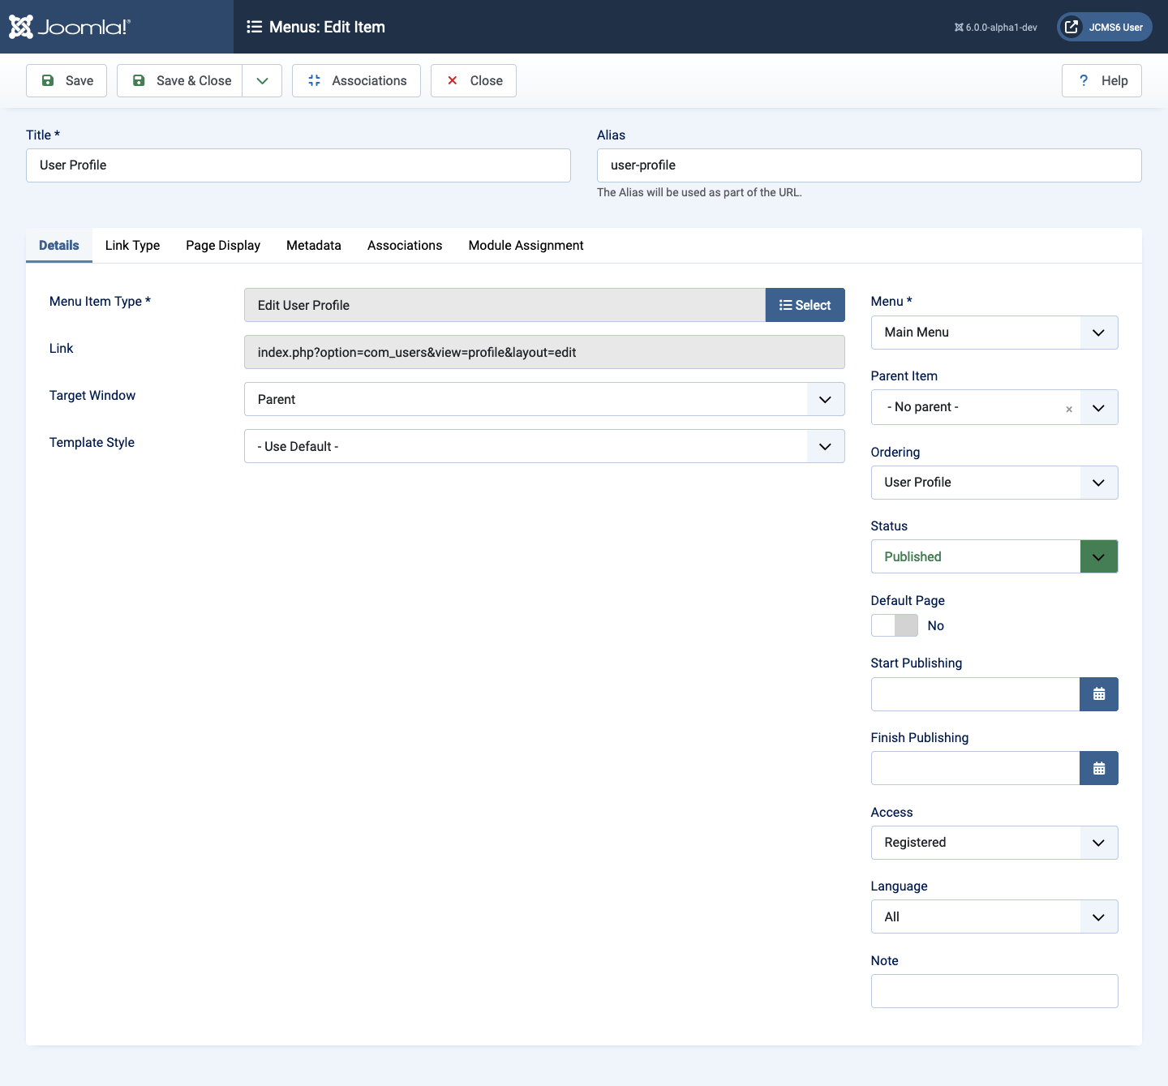This screenshot has height=1086, width=1168.
Task: Change the Status from Published
Action: point(1099,556)
